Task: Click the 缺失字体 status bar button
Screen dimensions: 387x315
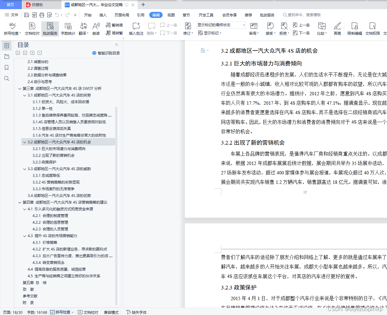Action: (136, 312)
